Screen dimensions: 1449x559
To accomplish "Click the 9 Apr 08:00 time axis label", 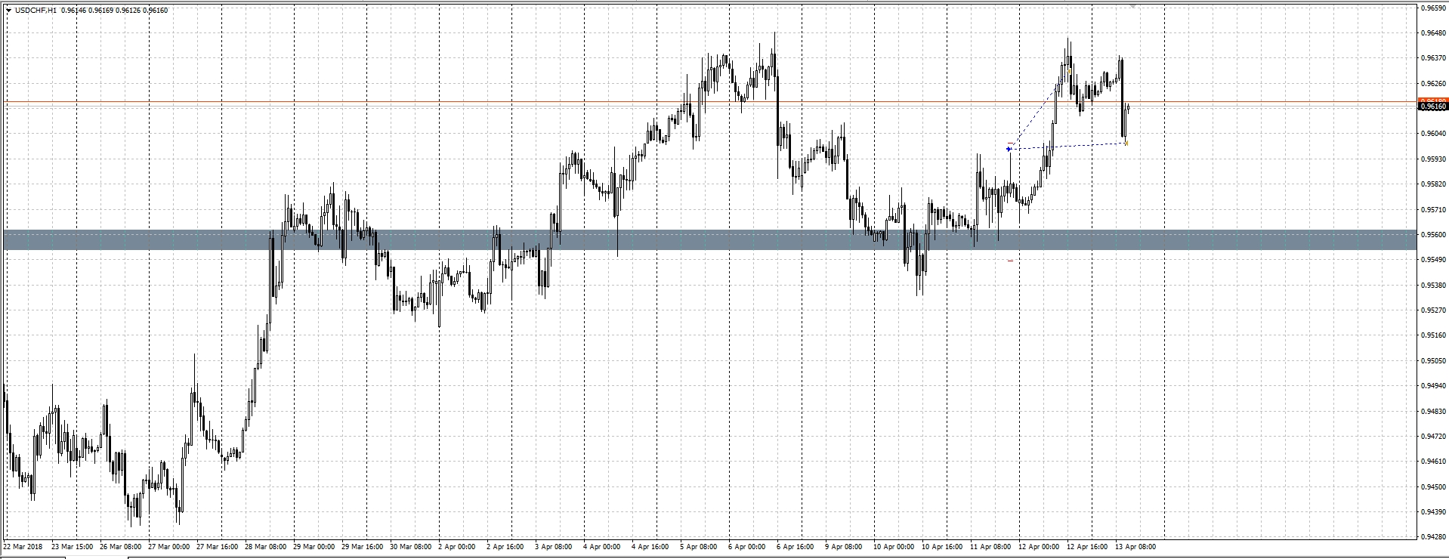I will coord(845,546).
